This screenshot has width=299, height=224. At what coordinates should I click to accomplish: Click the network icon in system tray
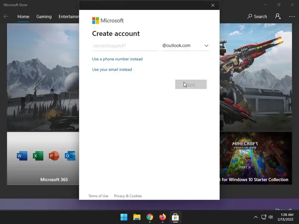click(264, 217)
